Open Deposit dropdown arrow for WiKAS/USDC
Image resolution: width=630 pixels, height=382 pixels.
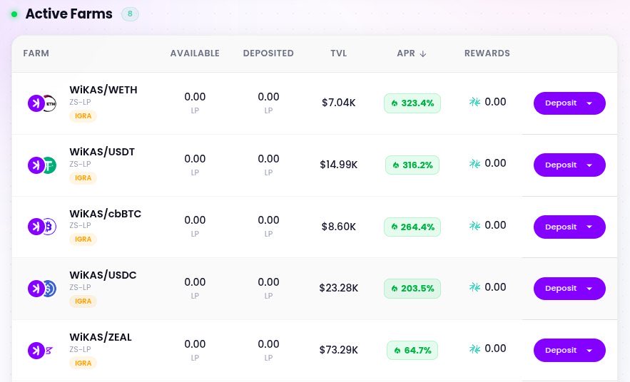coord(589,289)
